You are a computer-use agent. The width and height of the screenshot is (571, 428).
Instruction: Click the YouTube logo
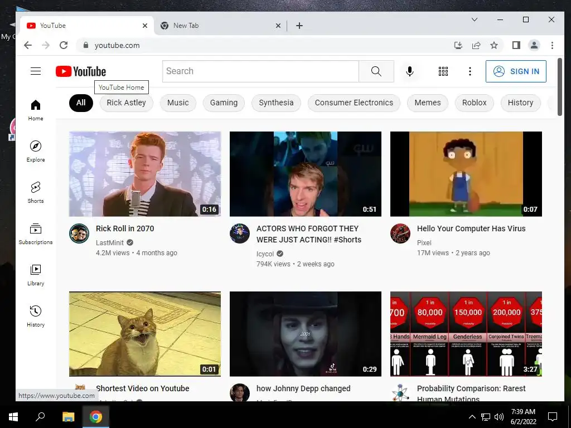81,71
